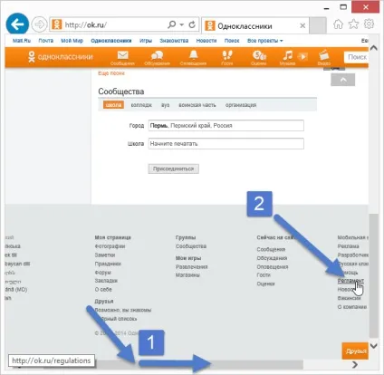Select the организация community tab

coord(241,105)
